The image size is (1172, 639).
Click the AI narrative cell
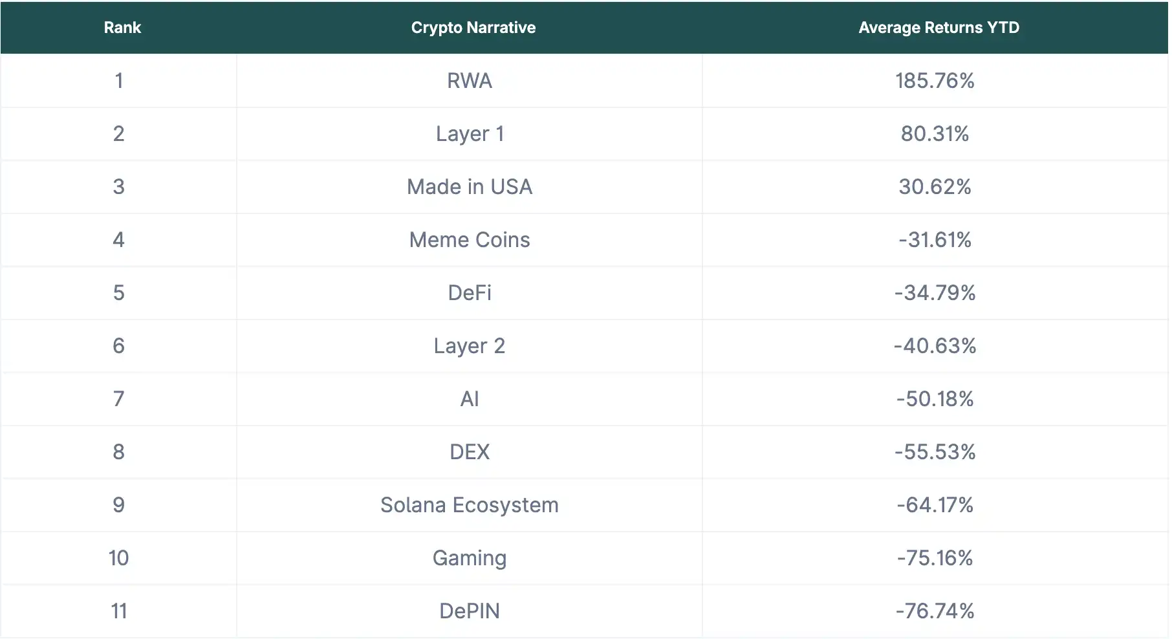coord(470,399)
